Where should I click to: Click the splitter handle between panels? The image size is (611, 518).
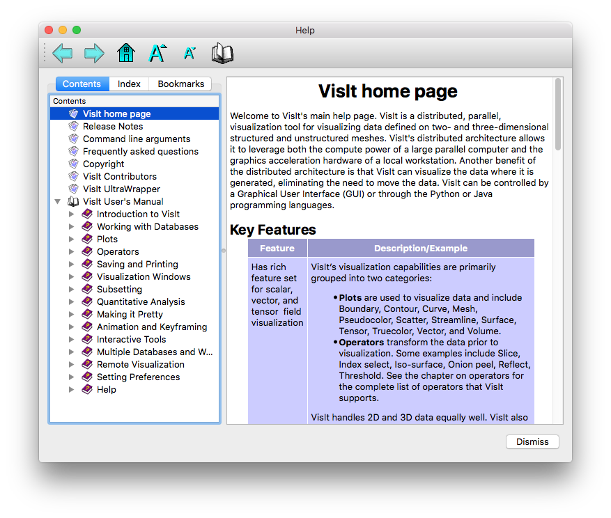[x=224, y=251]
